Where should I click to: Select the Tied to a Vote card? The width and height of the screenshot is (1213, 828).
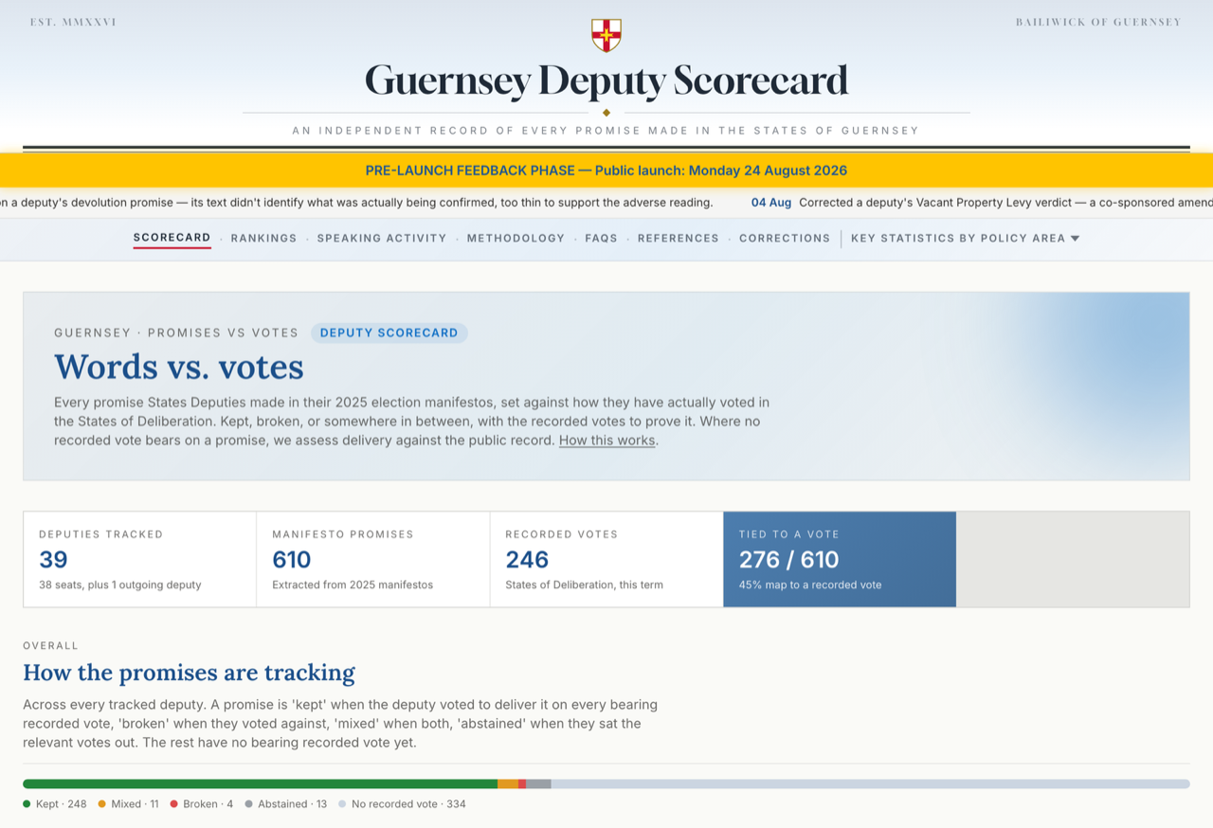840,559
